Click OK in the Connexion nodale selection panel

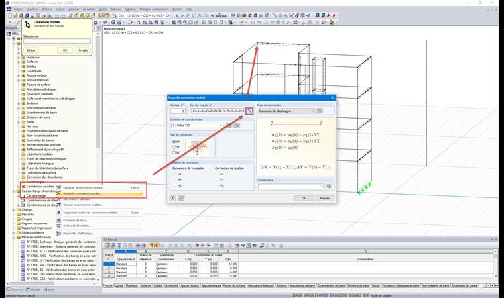65,50
